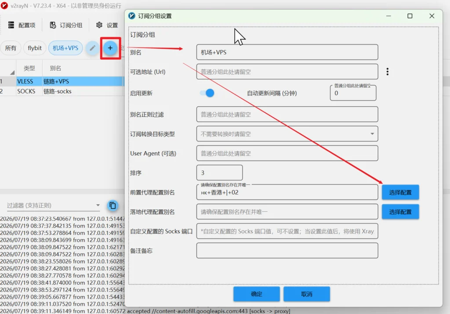
Task: Select the flybit group tab
Action: pyautogui.click(x=35, y=48)
